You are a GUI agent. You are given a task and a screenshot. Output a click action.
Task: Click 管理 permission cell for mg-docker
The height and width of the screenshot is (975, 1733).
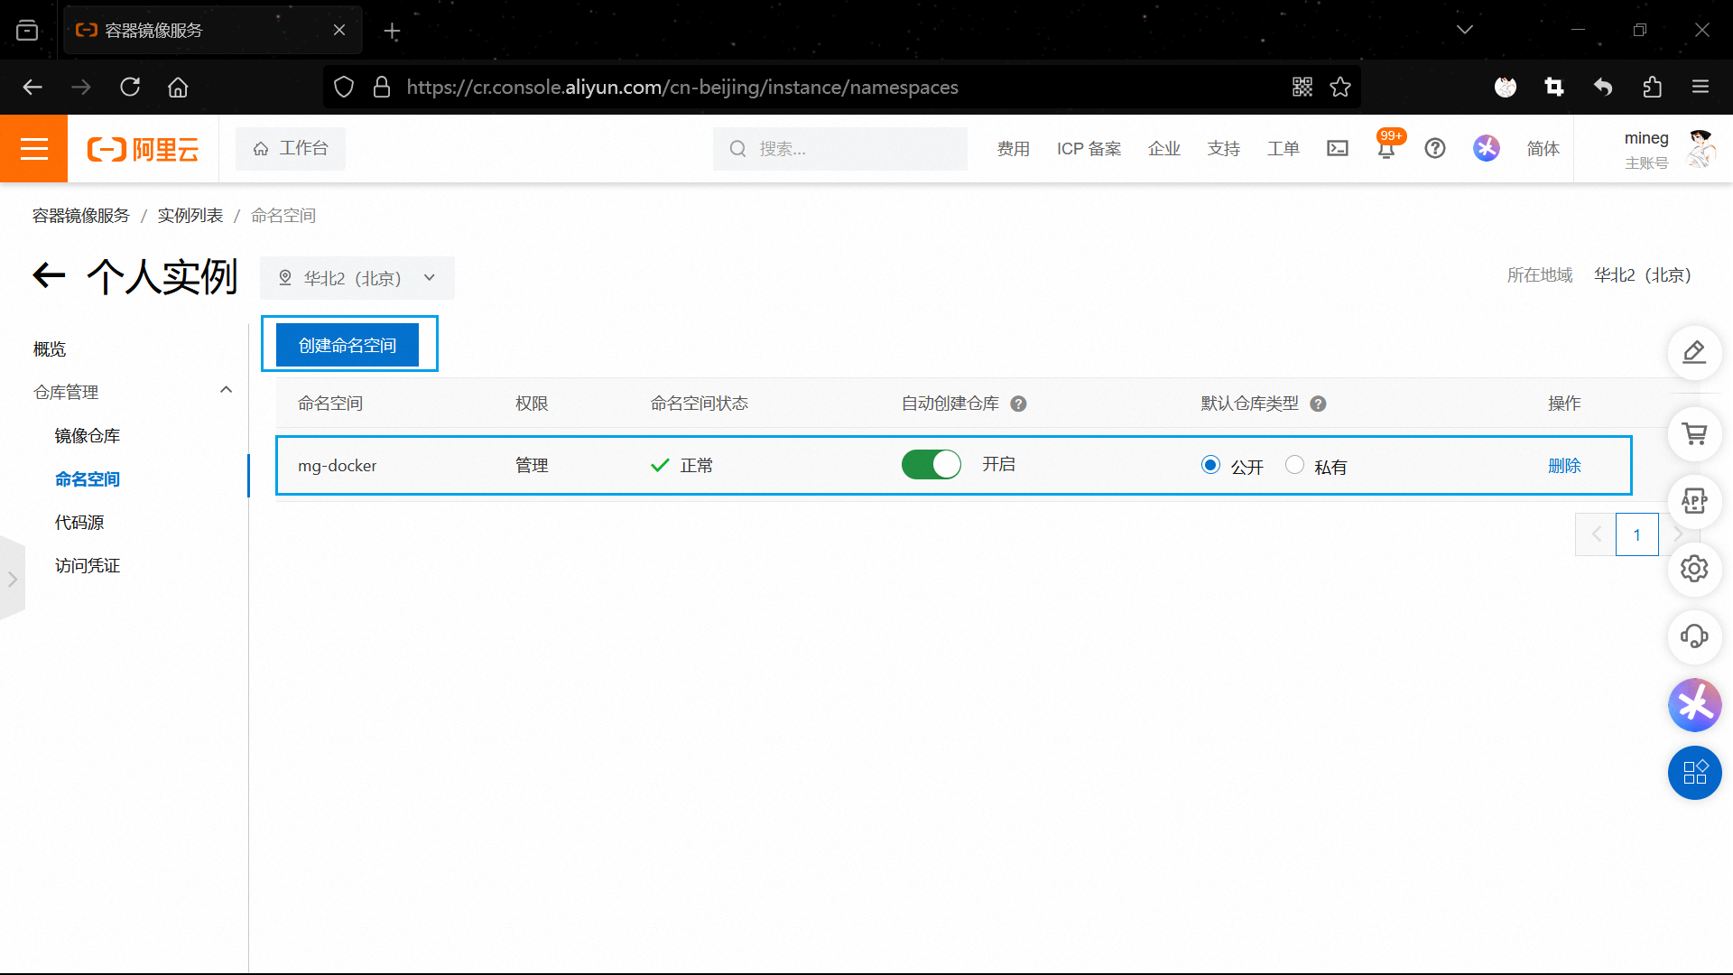(532, 466)
